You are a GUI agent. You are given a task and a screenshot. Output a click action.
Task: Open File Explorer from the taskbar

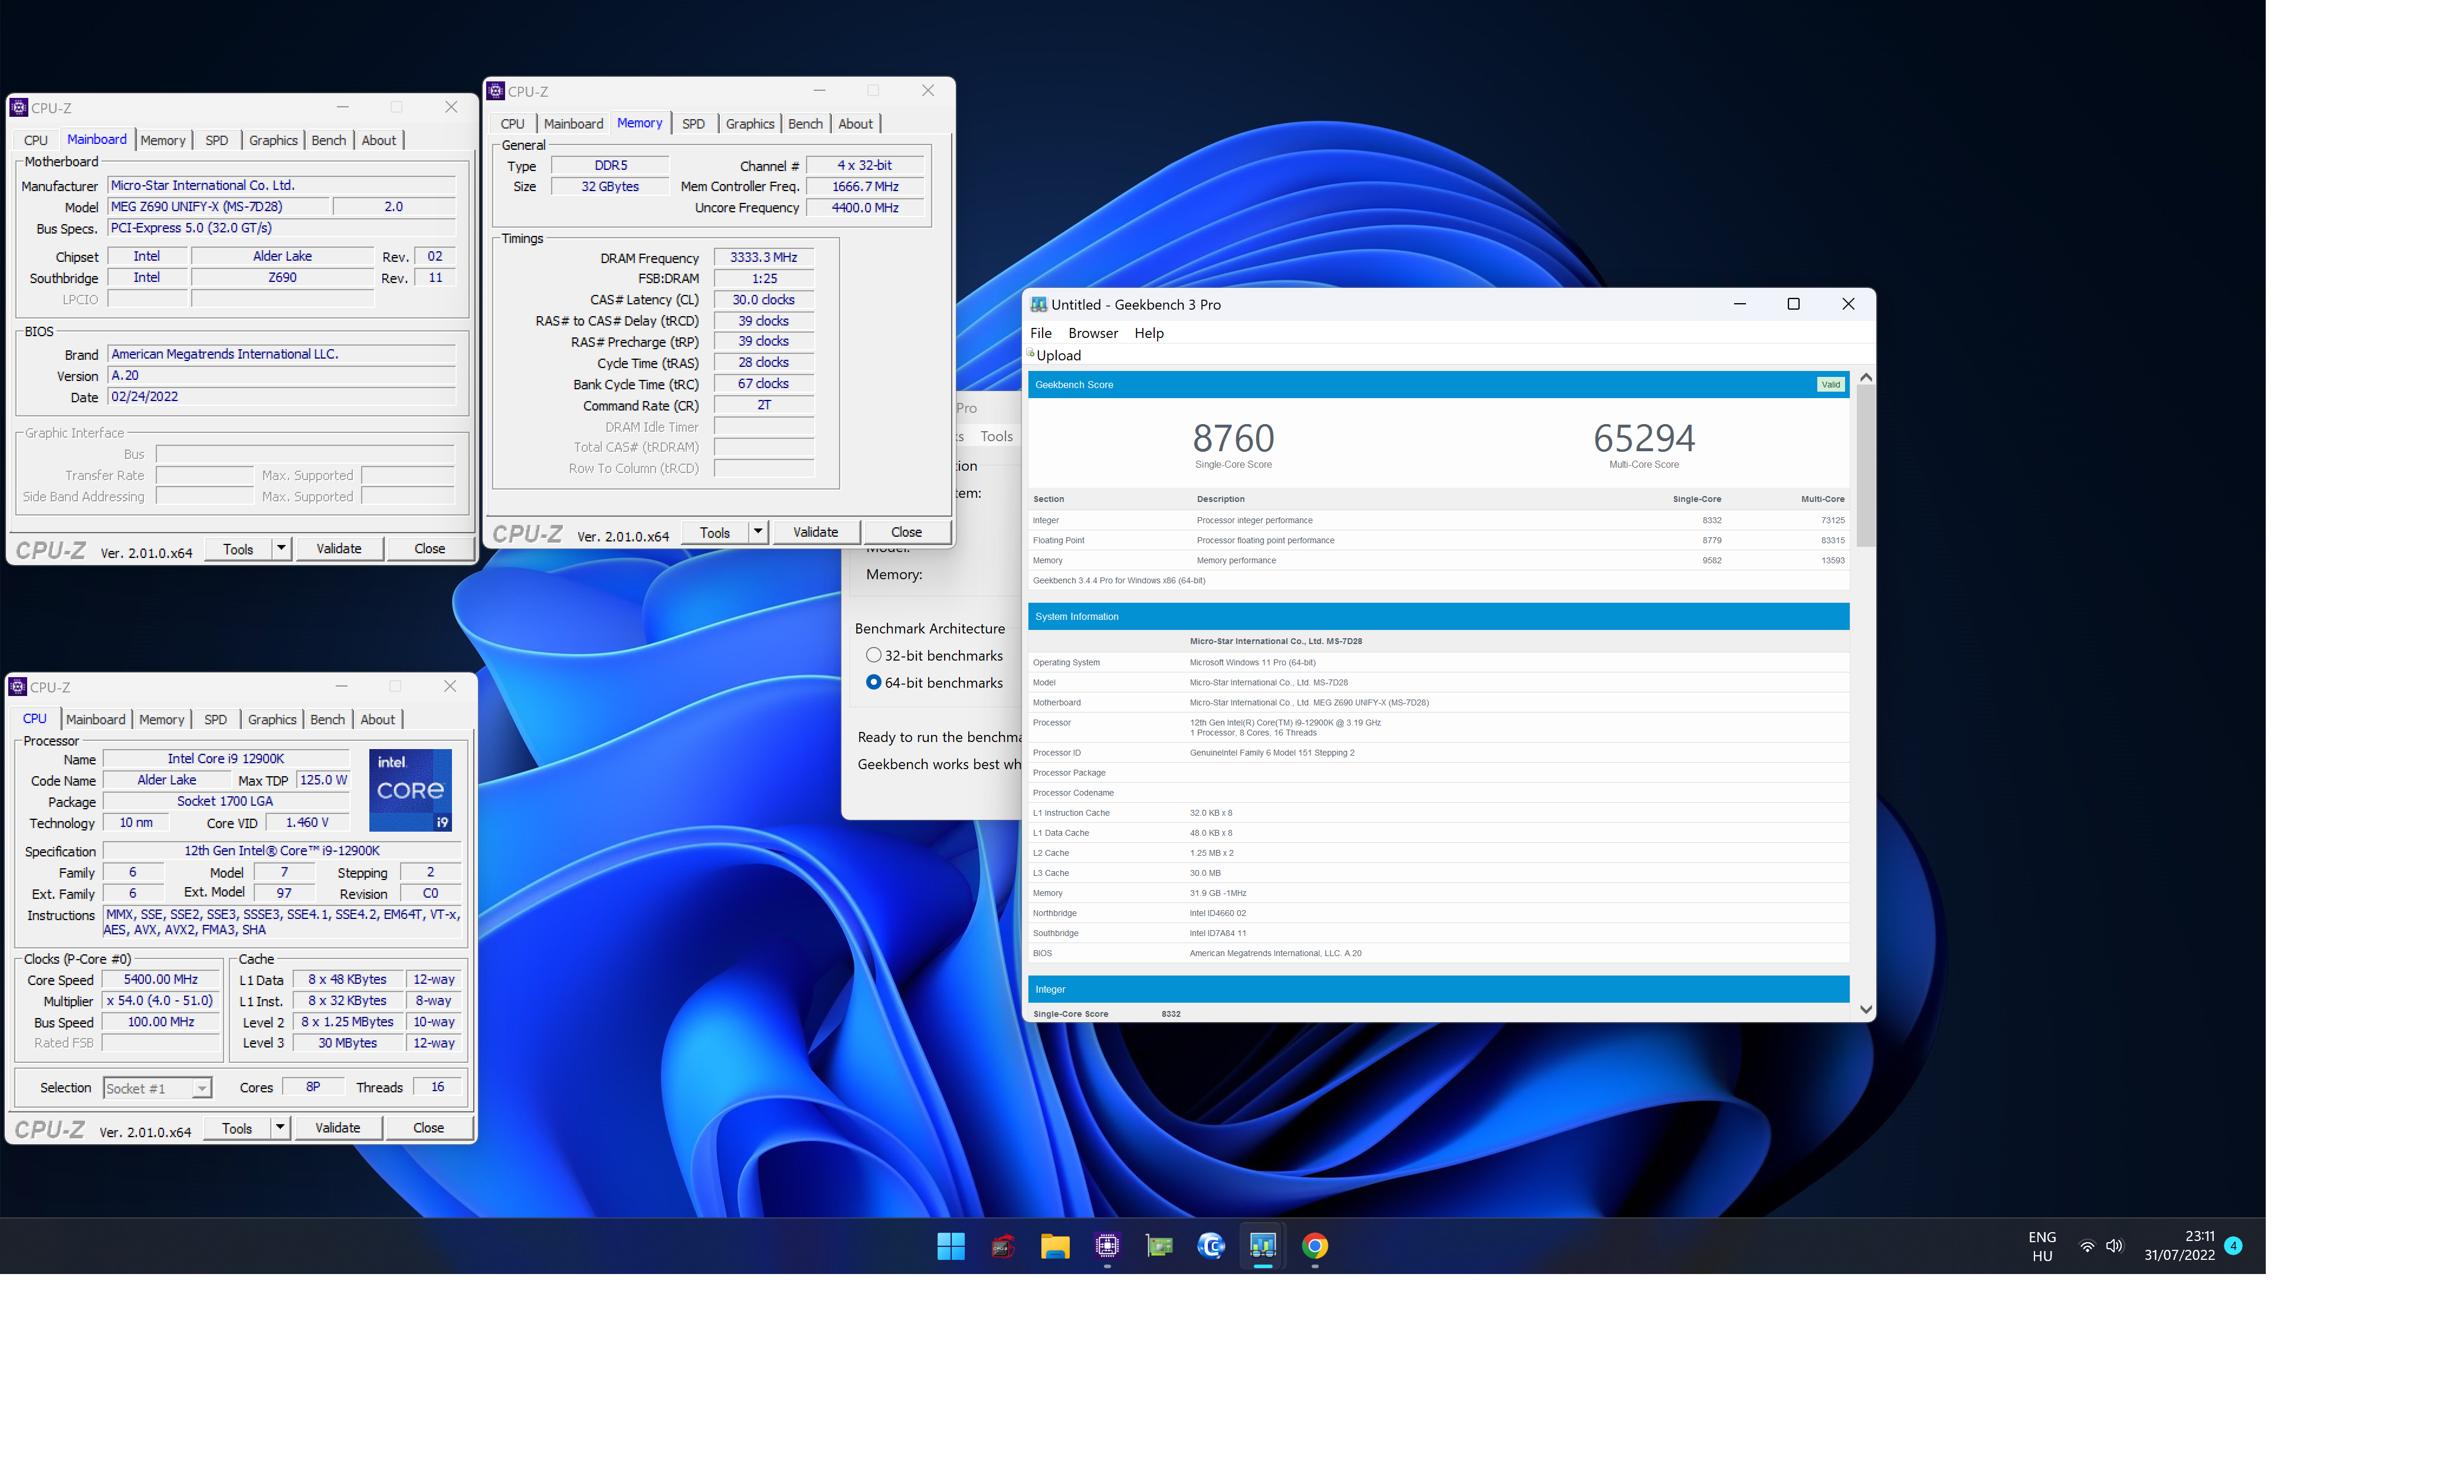1055,1246
